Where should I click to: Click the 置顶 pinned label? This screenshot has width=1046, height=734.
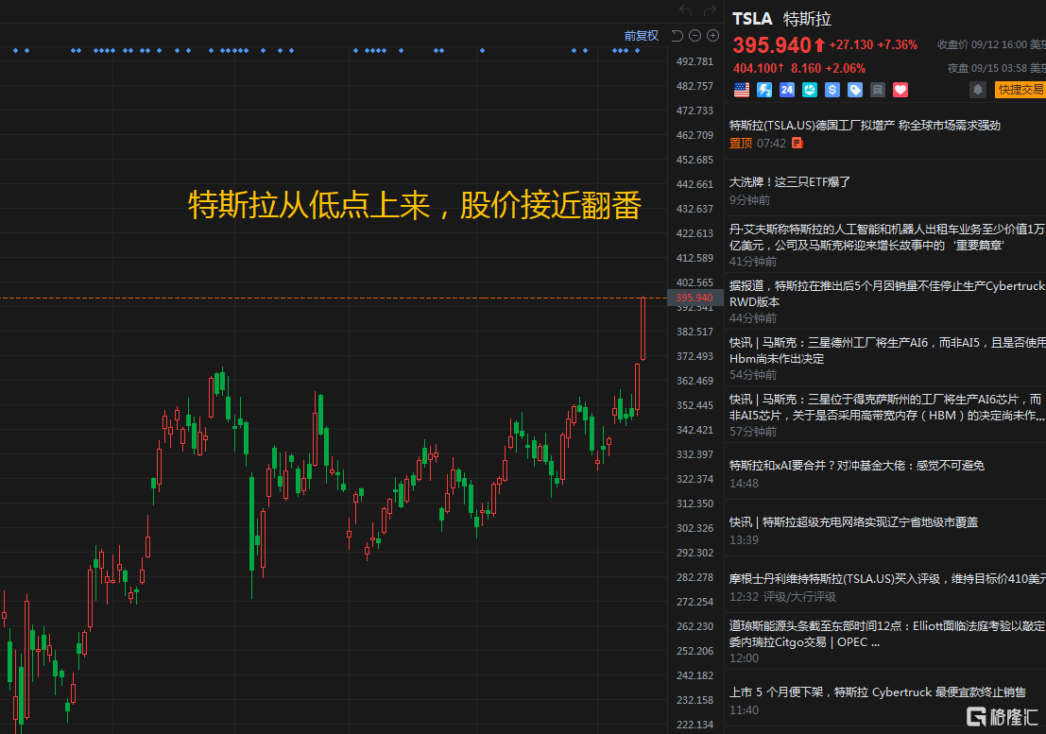pyautogui.click(x=741, y=144)
